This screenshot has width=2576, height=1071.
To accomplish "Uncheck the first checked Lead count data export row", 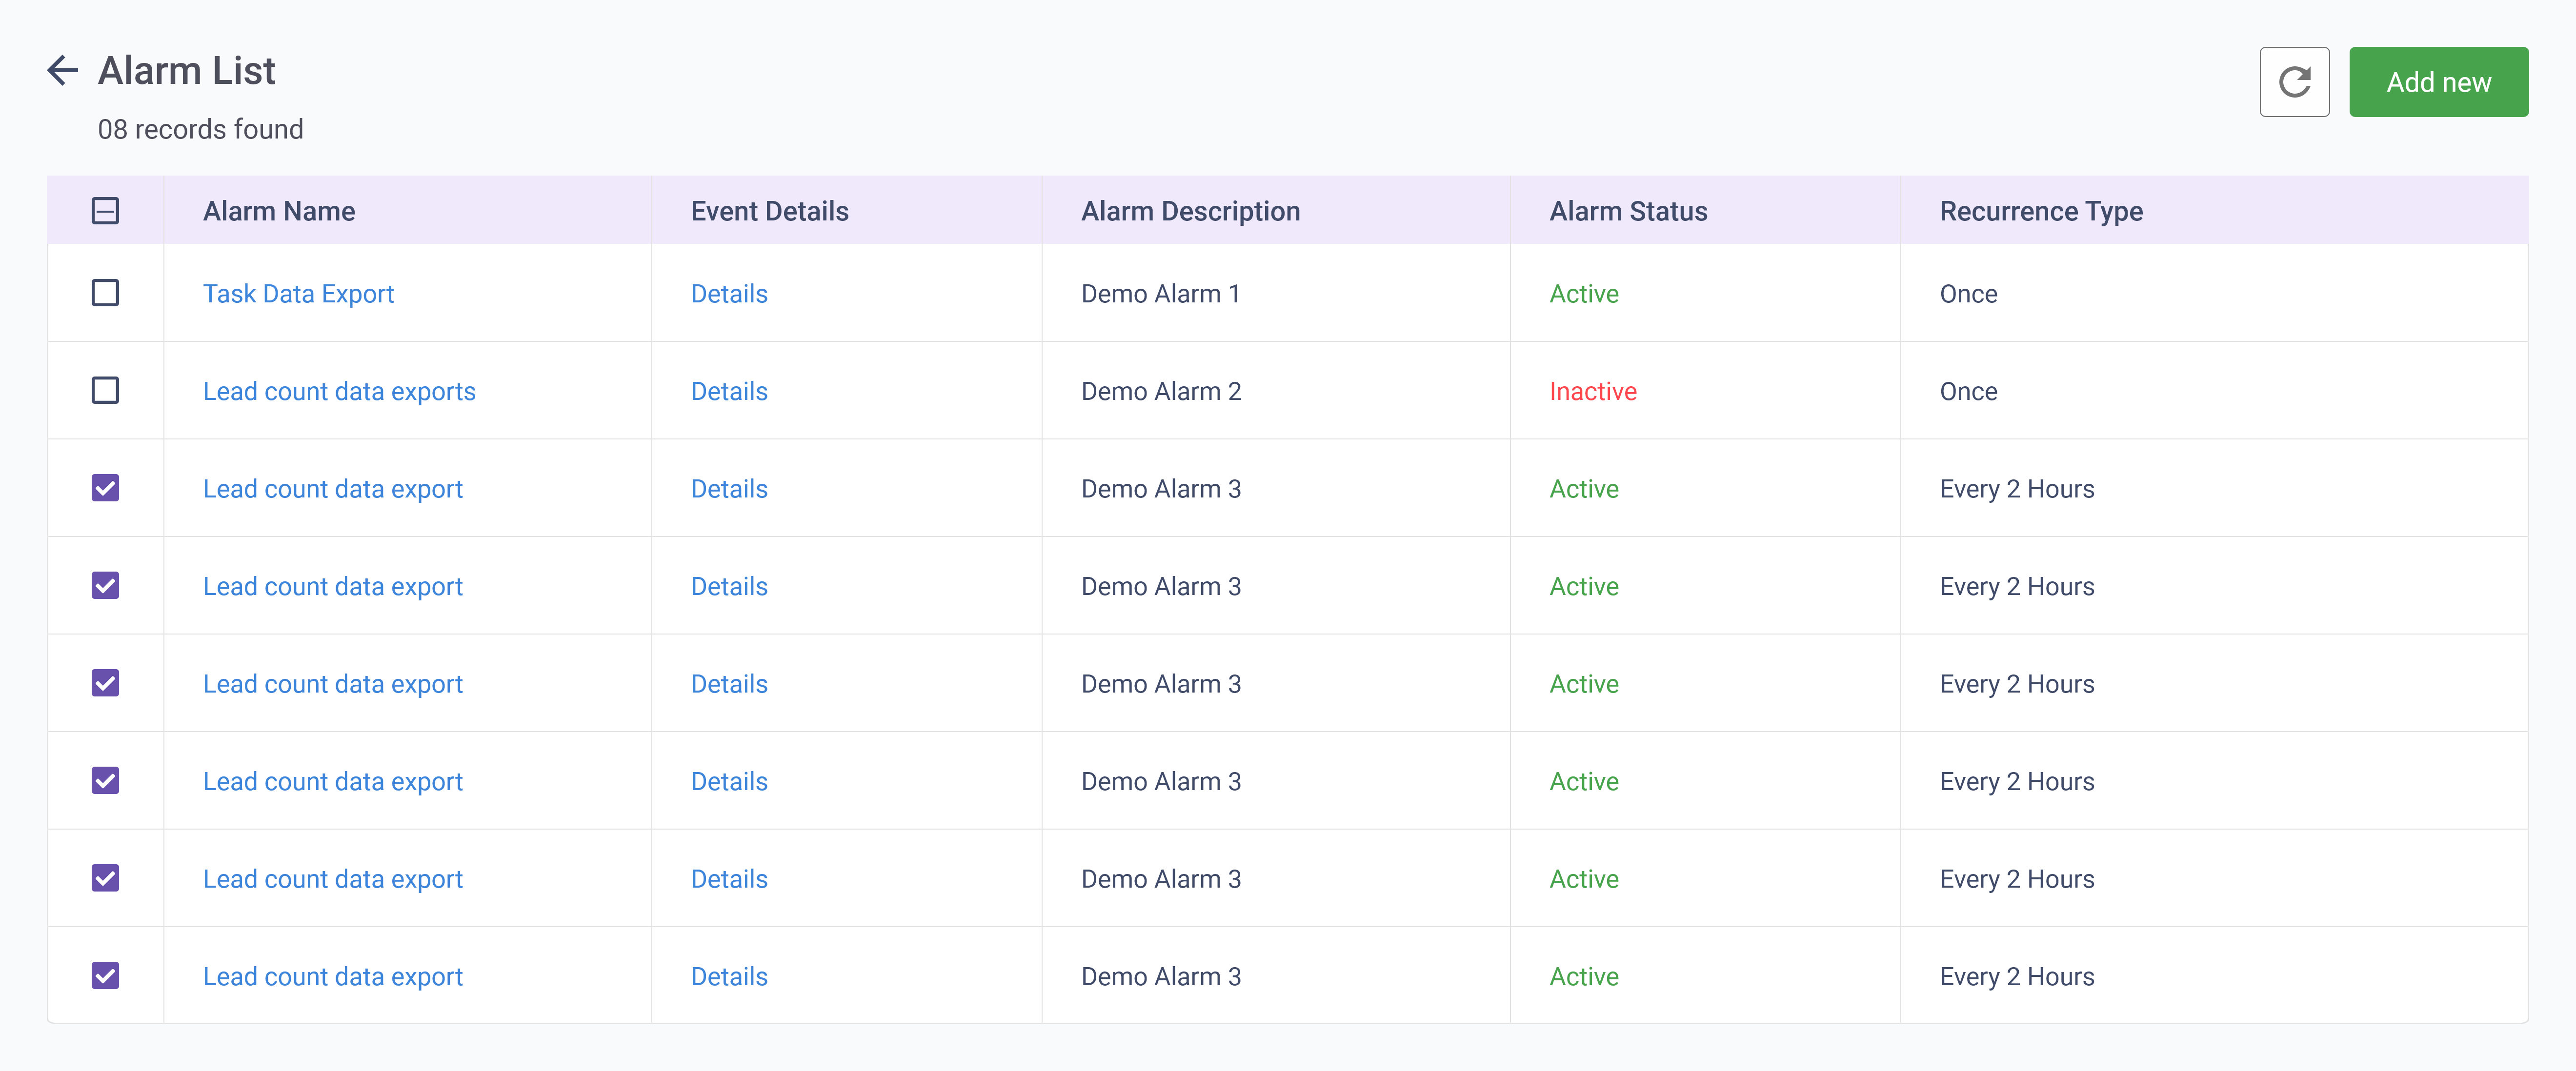I will (105, 488).
